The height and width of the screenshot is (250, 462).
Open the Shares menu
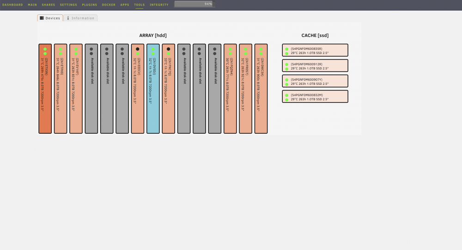[x=49, y=5]
